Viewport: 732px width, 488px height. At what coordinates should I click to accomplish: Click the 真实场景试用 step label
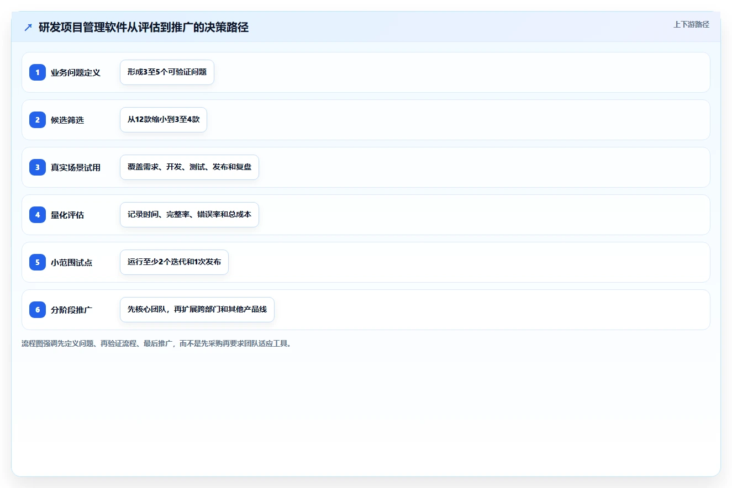(x=76, y=167)
